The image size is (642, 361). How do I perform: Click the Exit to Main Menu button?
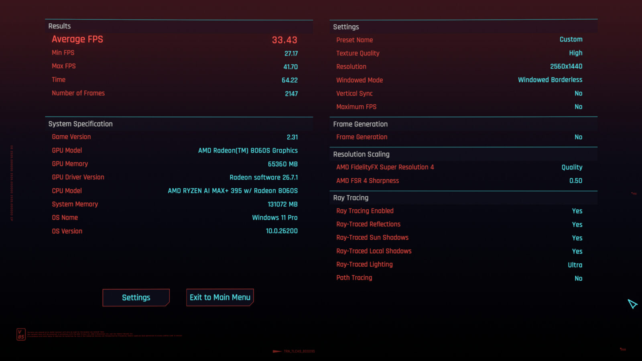(x=220, y=298)
